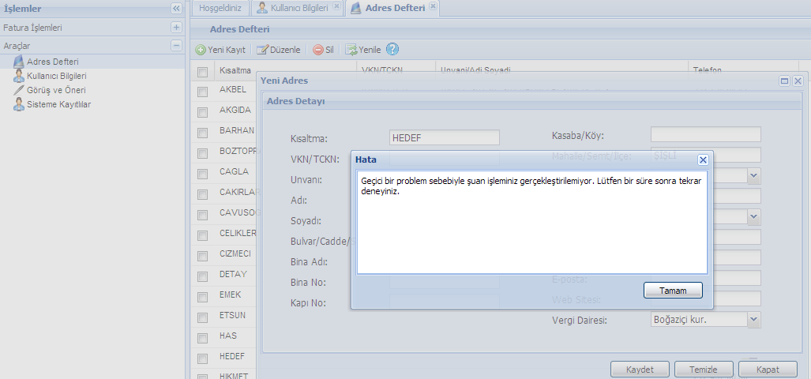The width and height of the screenshot is (811, 379).
Task: Open the Vergi Dairesi dropdown
Action: pyautogui.click(x=754, y=319)
